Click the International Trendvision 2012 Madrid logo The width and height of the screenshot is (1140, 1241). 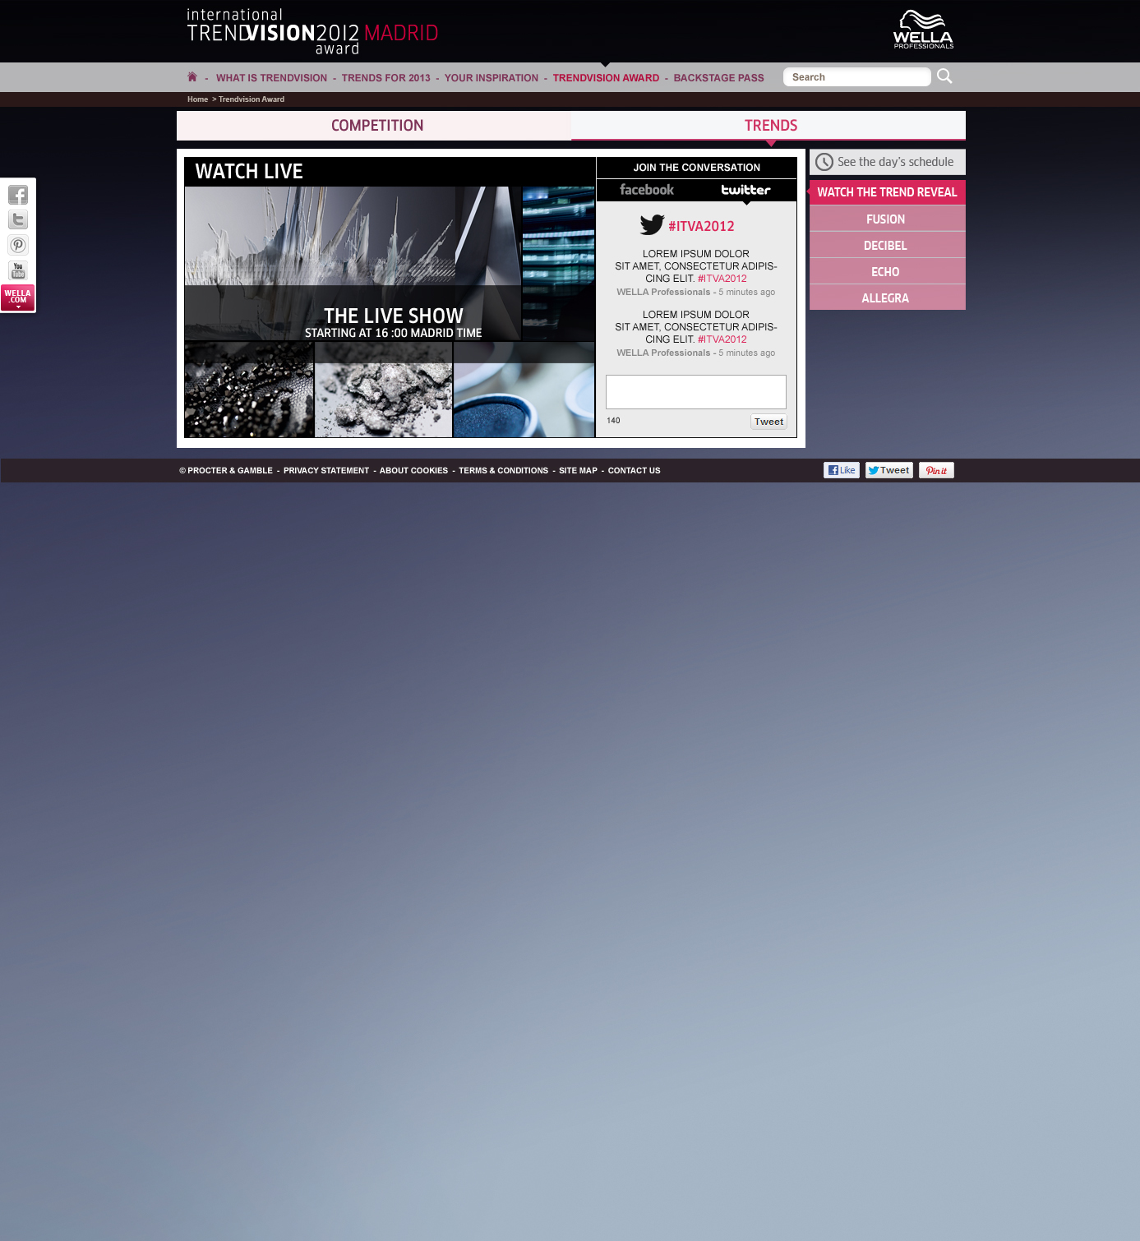coord(312,32)
